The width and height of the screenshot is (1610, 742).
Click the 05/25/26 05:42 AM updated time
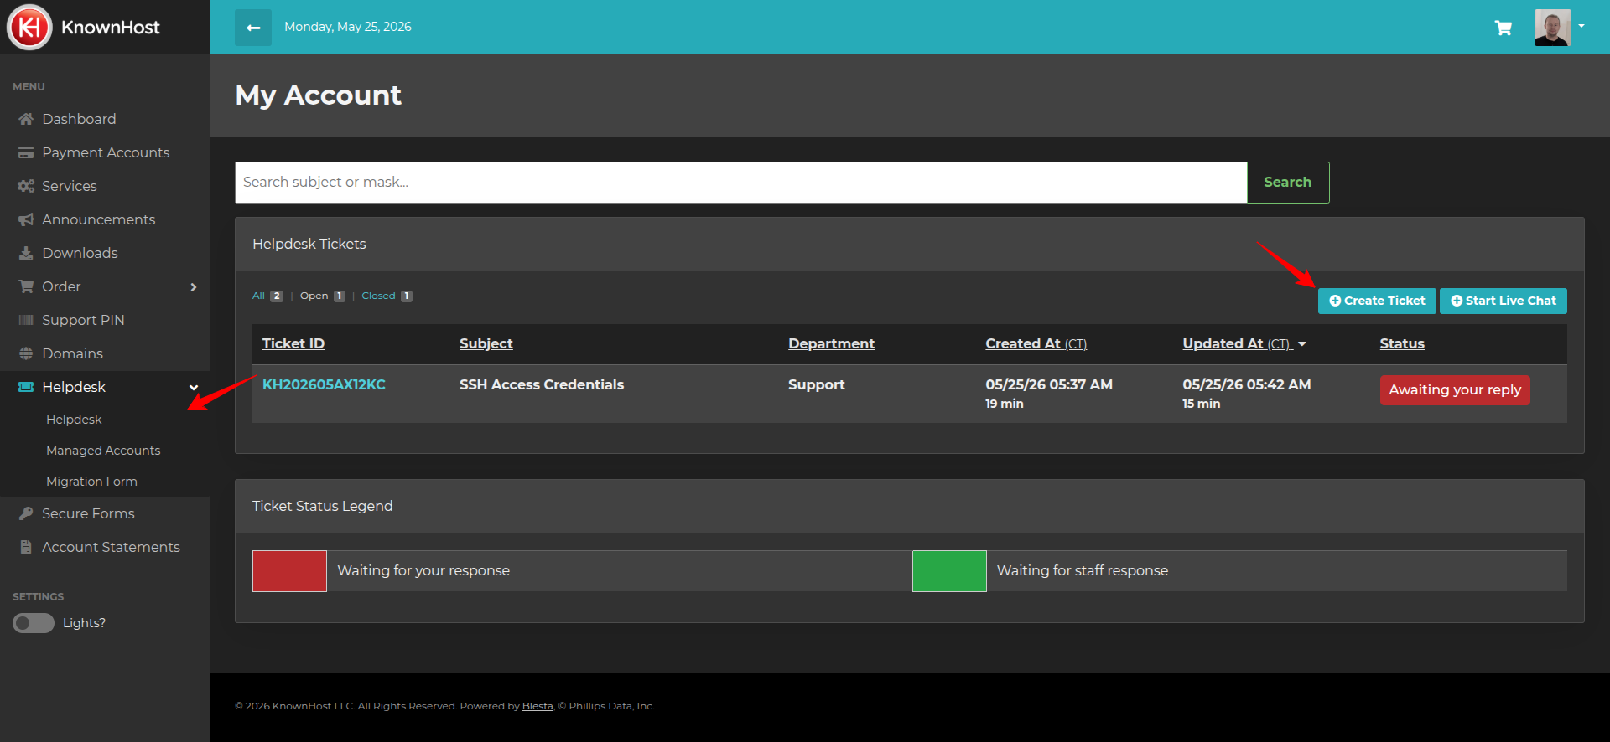coord(1247,384)
